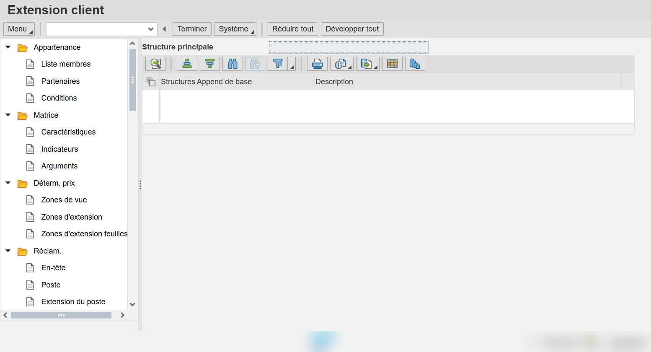Viewport: 651px width, 352px height.
Task: Select Zones d'extension feuilles item
Action: point(84,234)
